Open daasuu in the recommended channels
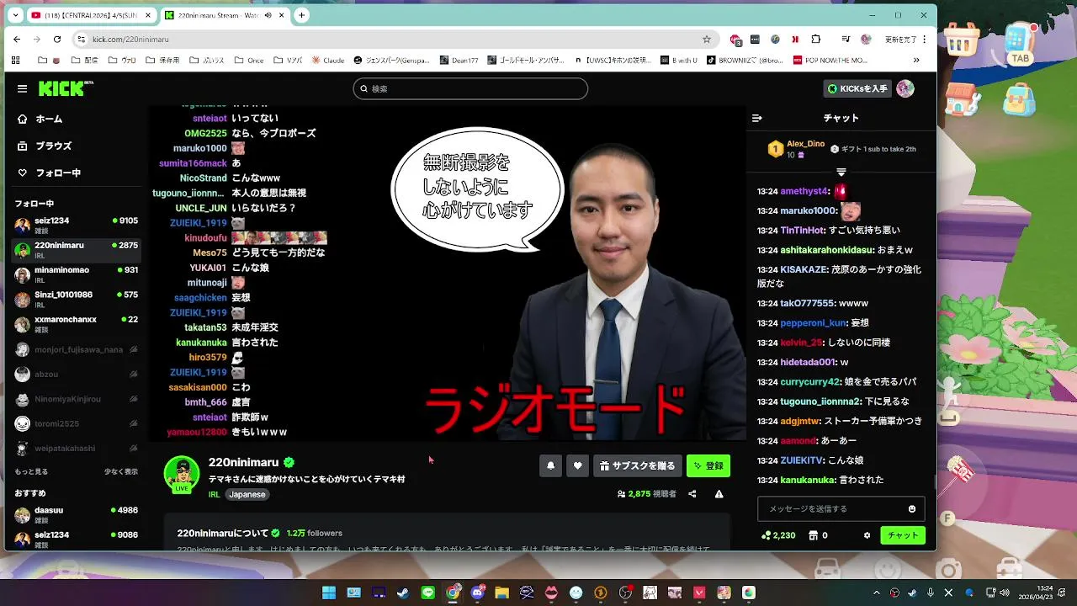The image size is (1077, 606). (x=76, y=513)
